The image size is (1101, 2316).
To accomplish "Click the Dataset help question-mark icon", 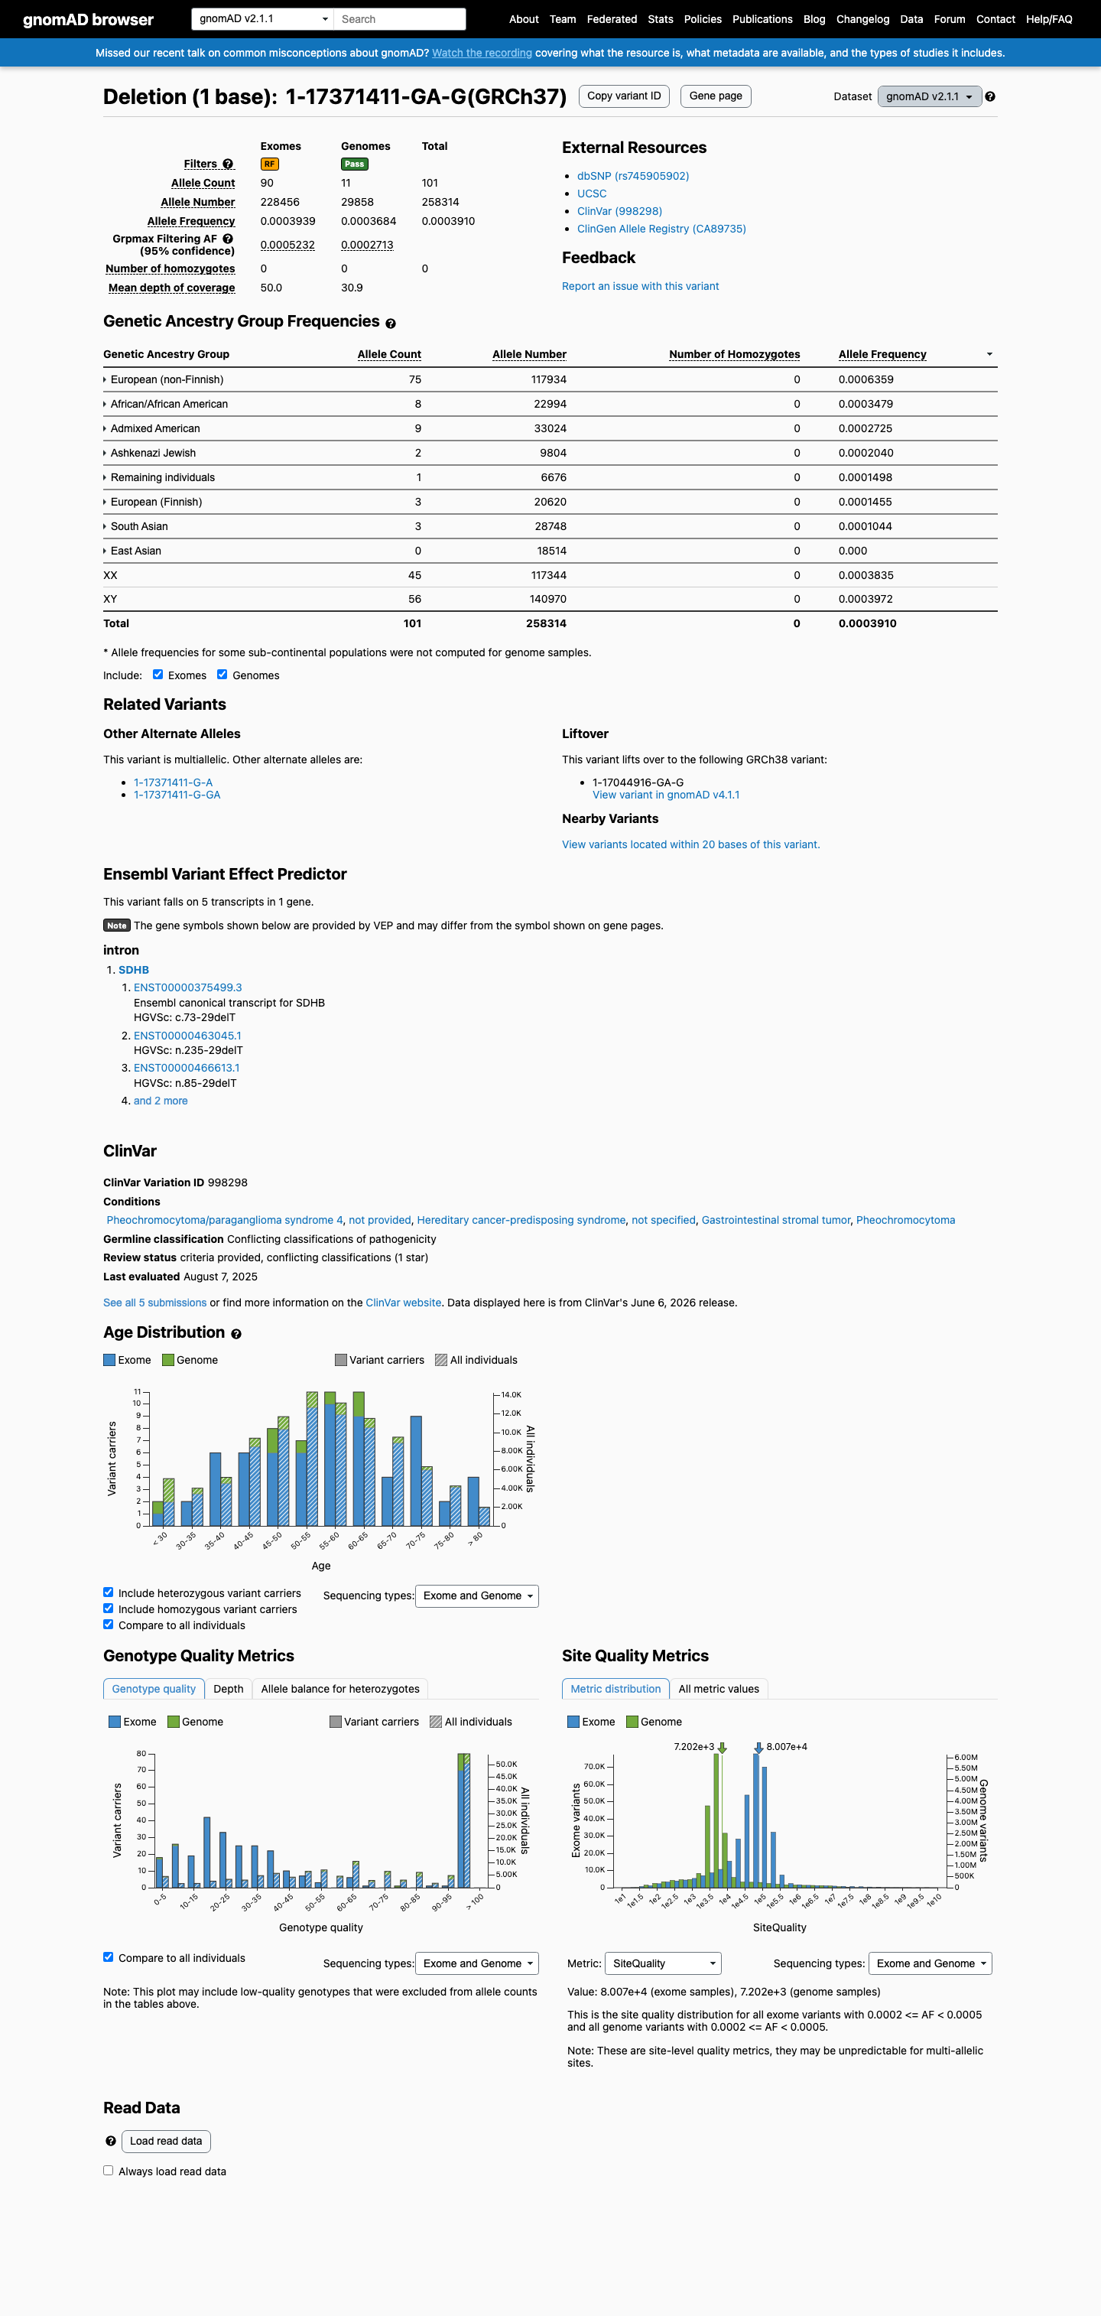I will (x=989, y=96).
